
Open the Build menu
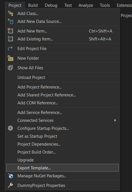click(x=33, y=5)
